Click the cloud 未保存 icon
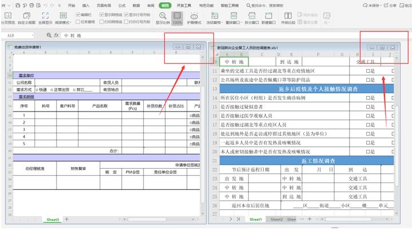412x230 pixels. coord(365,5)
